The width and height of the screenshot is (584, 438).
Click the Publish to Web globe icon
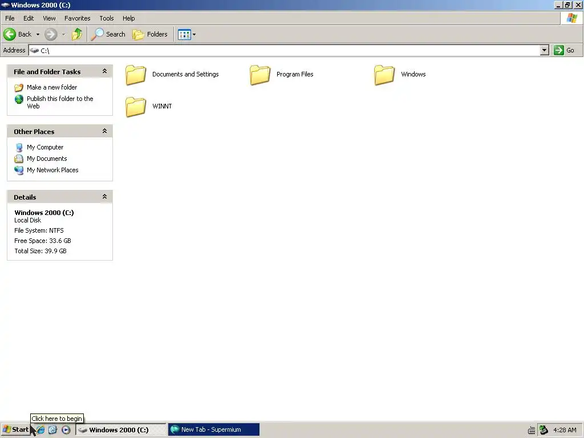click(19, 99)
